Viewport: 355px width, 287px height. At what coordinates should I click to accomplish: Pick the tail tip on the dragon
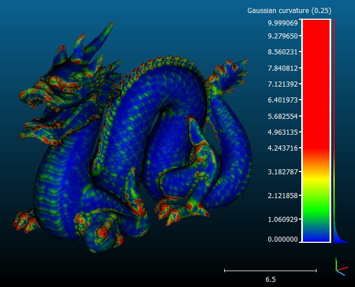[x=237, y=67]
